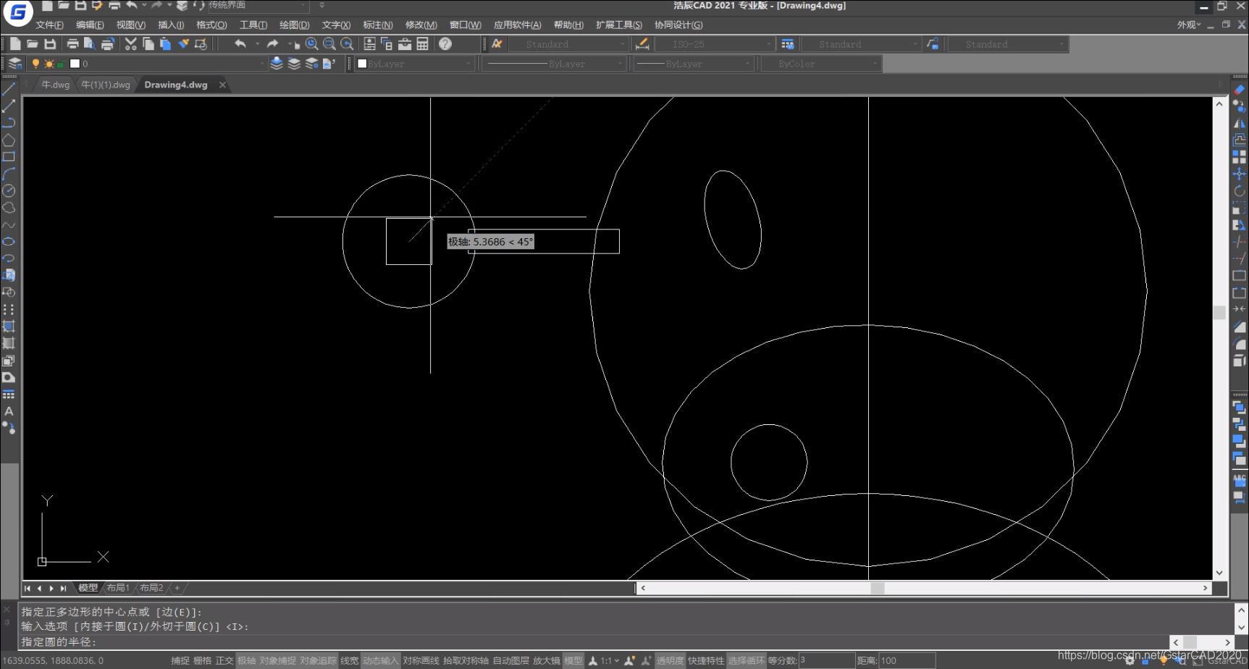Select the Circle tool in draw toolbar
The width and height of the screenshot is (1249, 669).
click(x=9, y=190)
